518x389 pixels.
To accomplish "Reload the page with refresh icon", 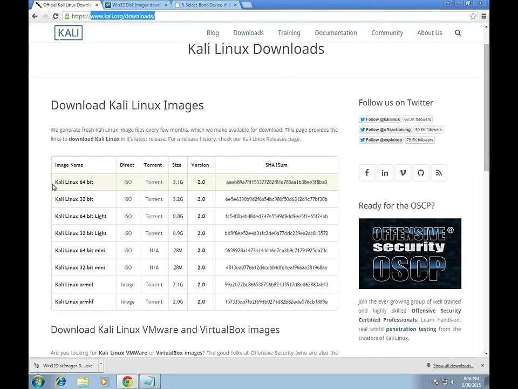I will [x=56, y=16].
